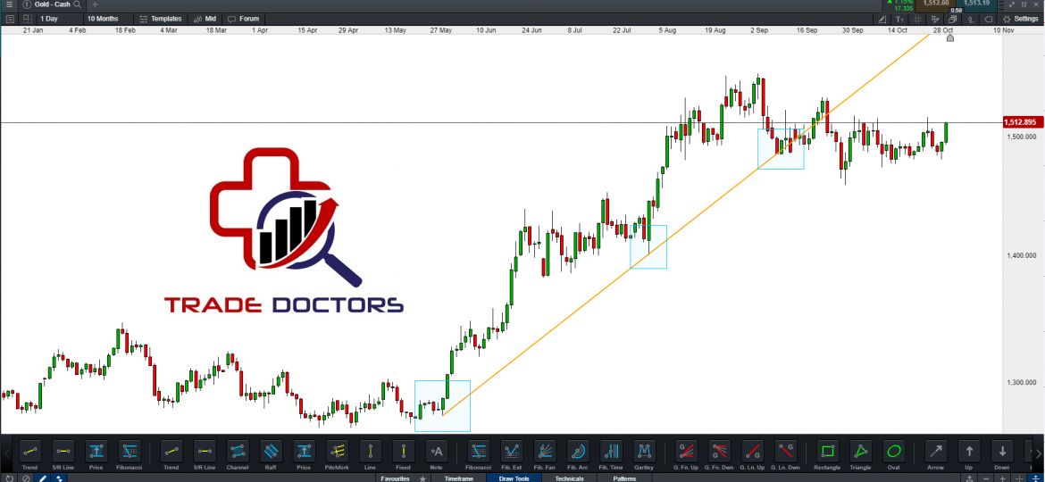Screen dimensions: 1045x482
Task: Select the Channel drawing tool
Action: [238, 452]
